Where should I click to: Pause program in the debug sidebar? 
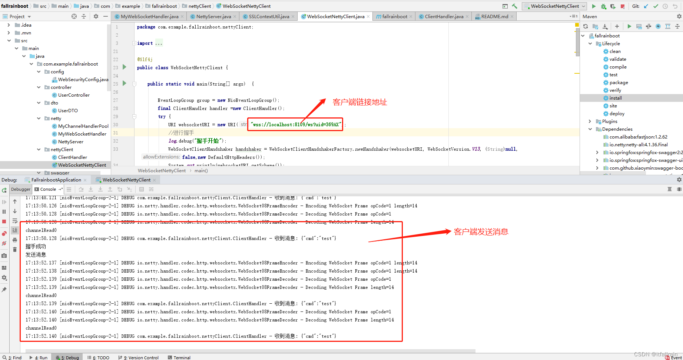pyautogui.click(x=4, y=212)
